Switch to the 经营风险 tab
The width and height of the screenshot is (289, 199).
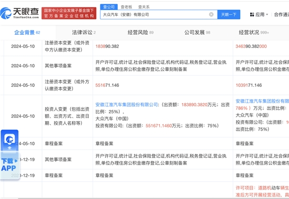point(140,33)
